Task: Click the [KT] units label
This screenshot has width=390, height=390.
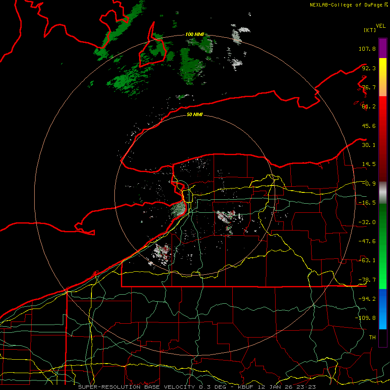Action: 370,30
